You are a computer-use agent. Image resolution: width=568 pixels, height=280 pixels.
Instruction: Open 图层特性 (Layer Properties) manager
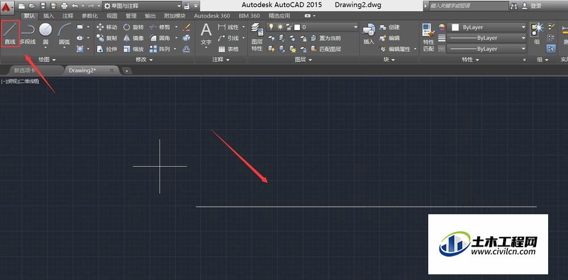[257, 36]
